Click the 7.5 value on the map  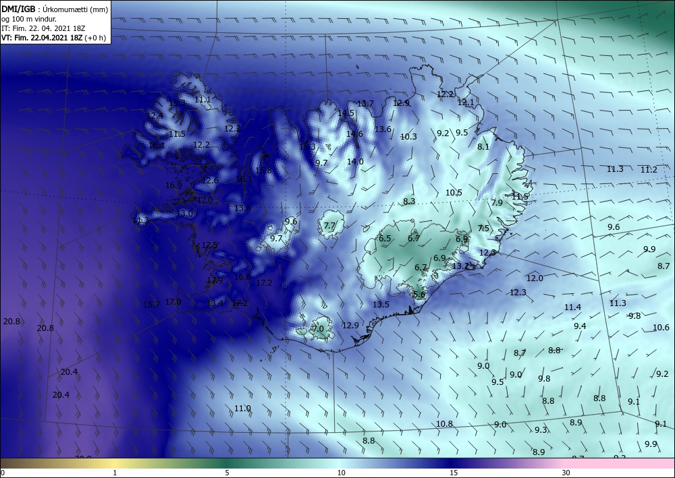click(x=483, y=229)
